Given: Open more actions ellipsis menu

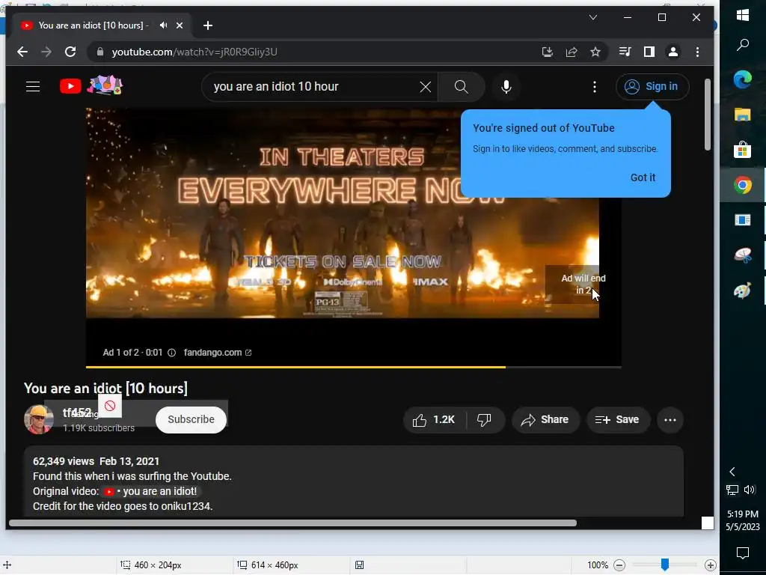Looking at the screenshot, I should pyautogui.click(x=670, y=419).
